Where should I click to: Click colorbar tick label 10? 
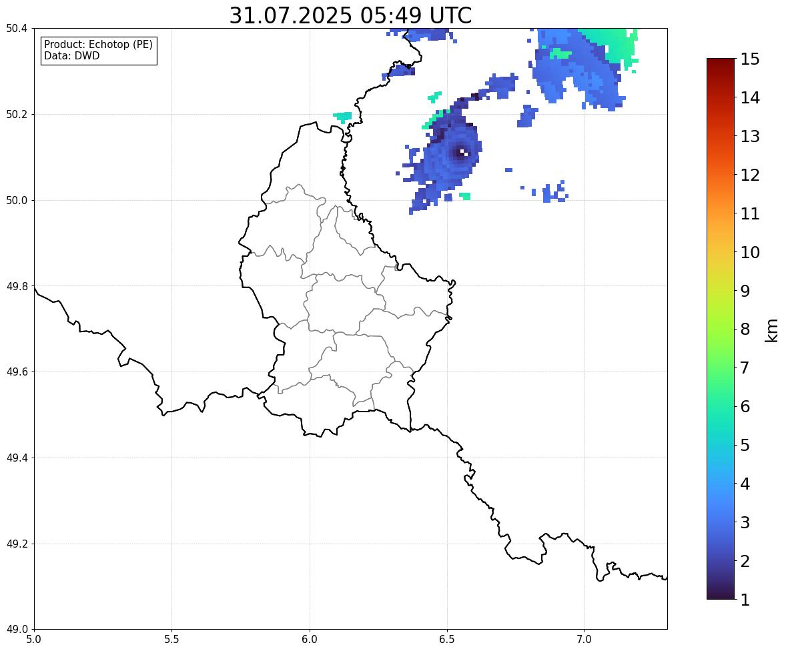[750, 252]
